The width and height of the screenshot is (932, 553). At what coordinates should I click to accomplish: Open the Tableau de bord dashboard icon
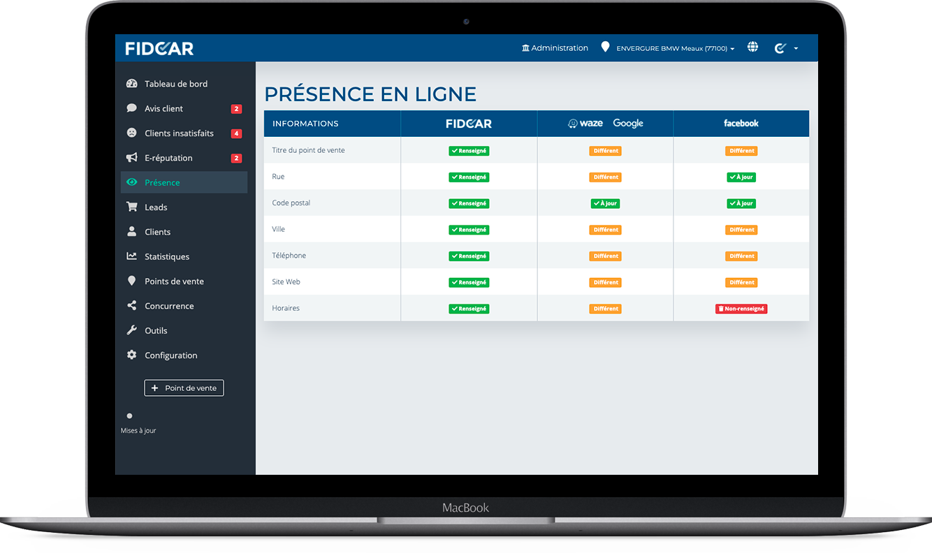[132, 83]
